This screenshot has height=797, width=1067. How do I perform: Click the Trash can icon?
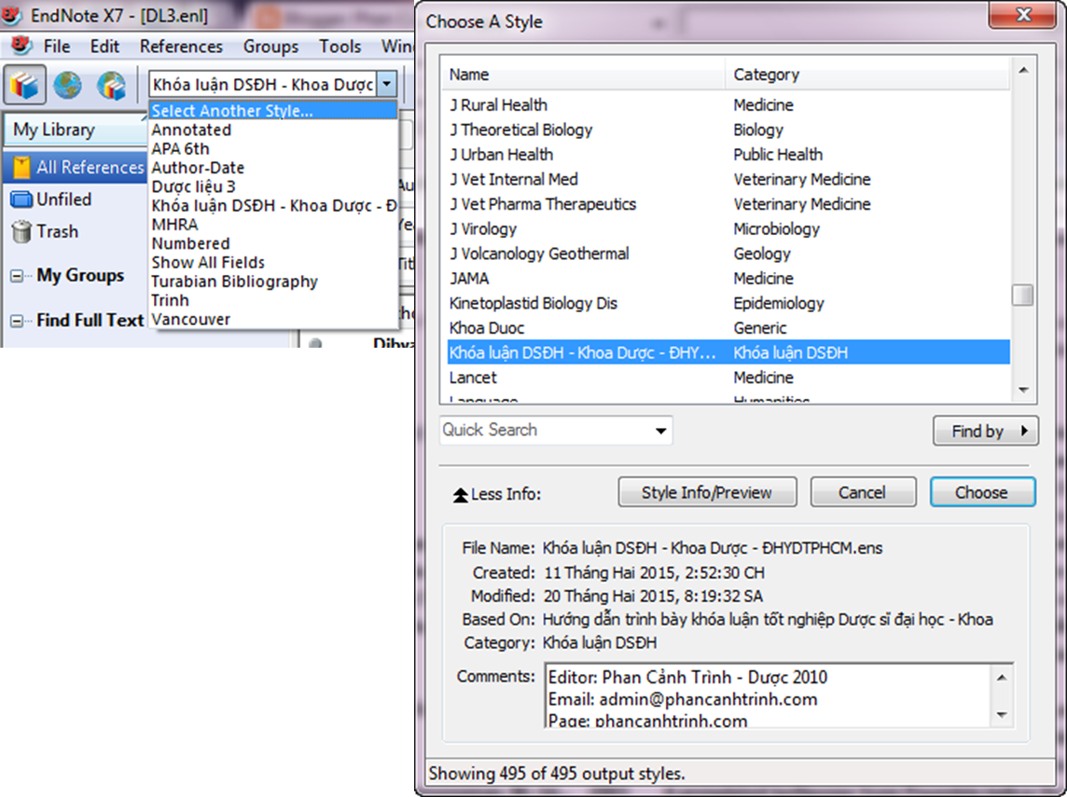(x=21, y=232)
